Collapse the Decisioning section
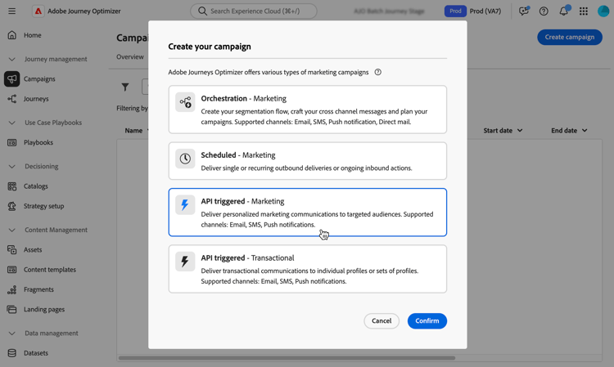This screenshot has height=367, width=614. (x=11, y=167)
